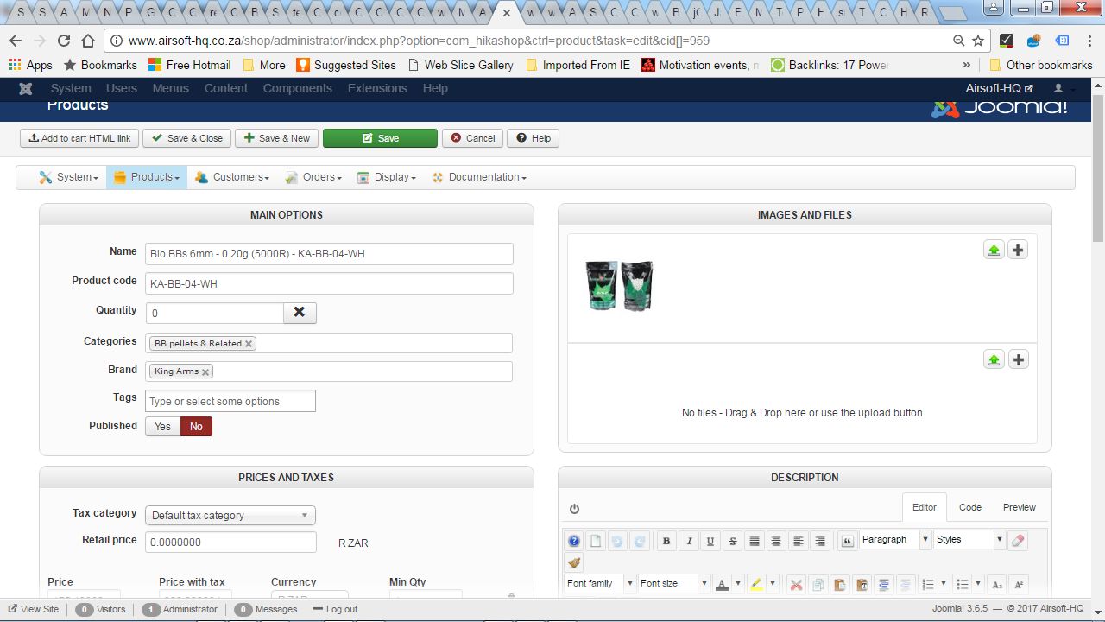Image resolution: width=1105 pixels, height=622 pixels.
Task: Expand bullet list style options arrow
Action: coord(979,585)
